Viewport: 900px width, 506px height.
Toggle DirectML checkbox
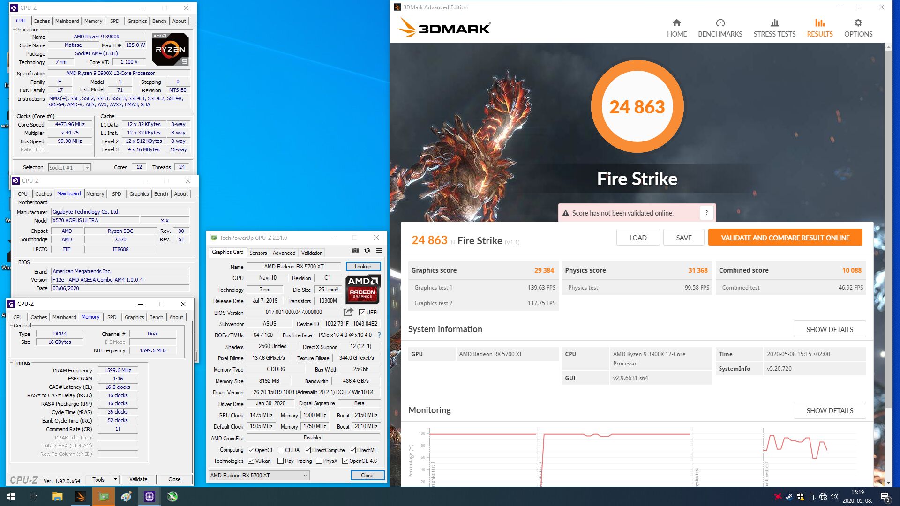coord(352,450)
